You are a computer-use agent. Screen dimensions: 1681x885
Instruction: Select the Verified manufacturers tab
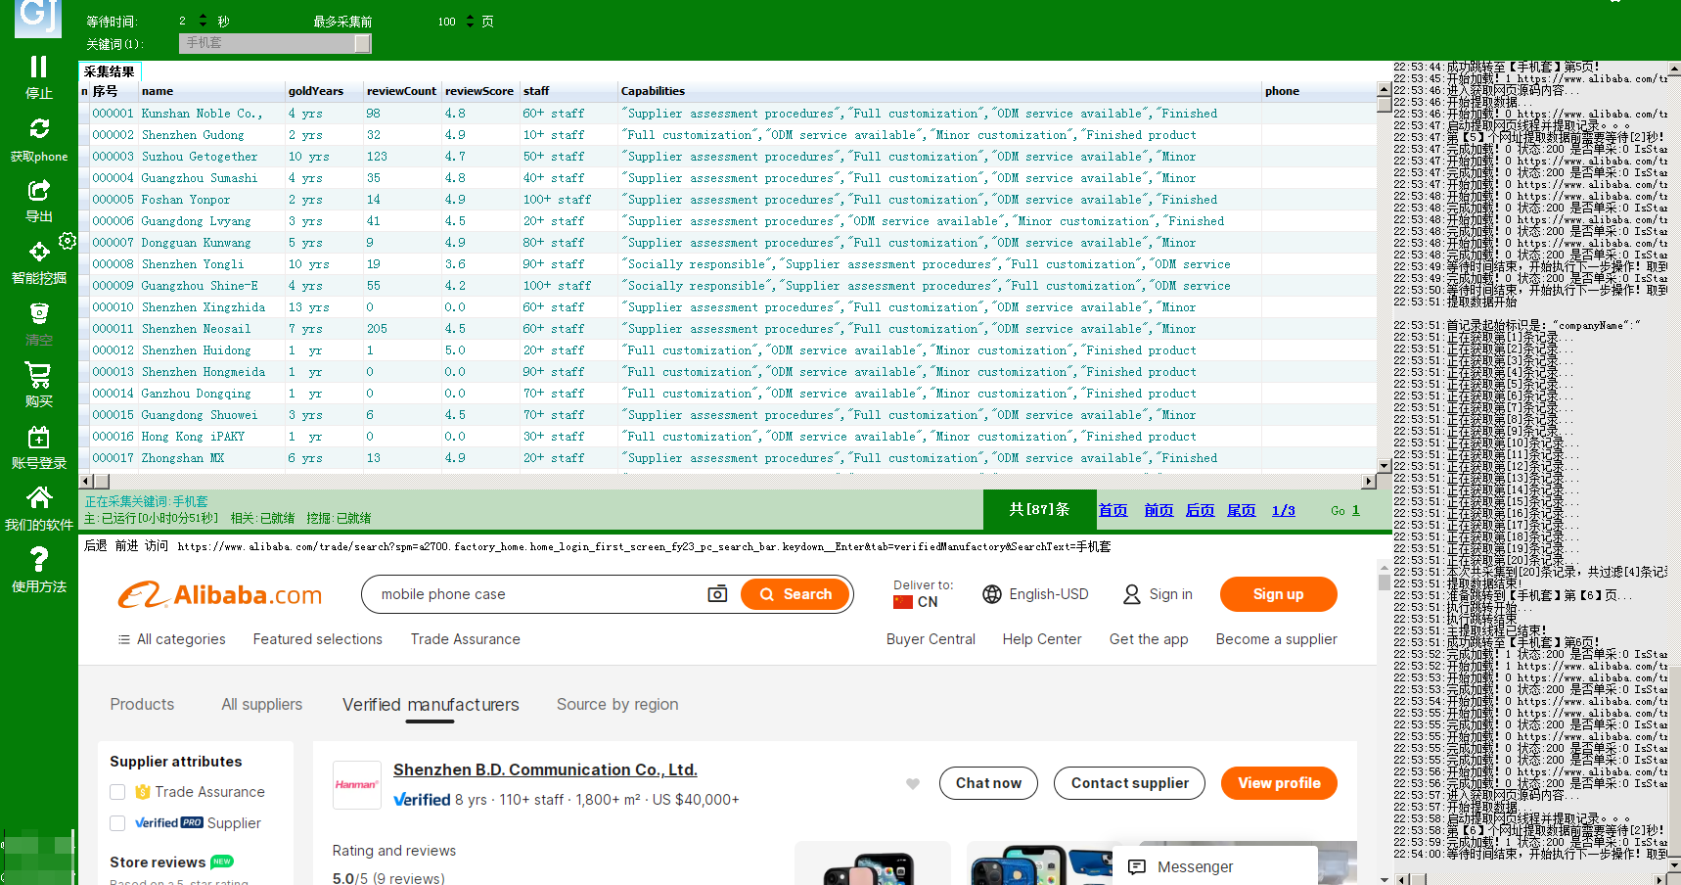(431, 704)
